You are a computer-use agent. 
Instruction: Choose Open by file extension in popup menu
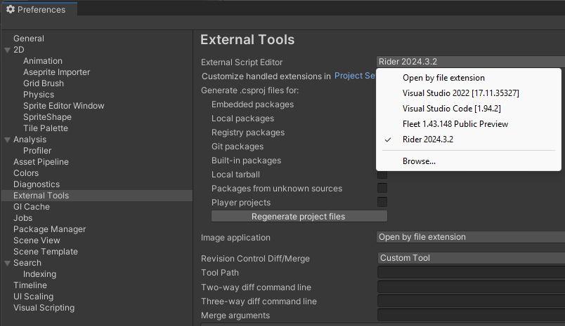(x=469, y=78)
